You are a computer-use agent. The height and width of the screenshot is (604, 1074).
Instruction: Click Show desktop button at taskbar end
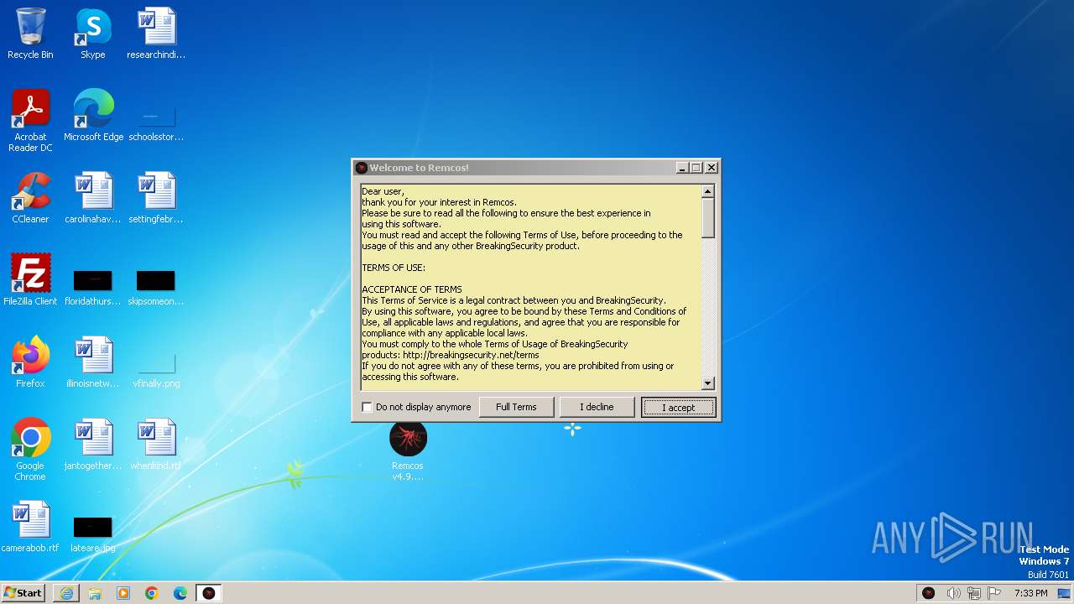tap(1065, 593)
